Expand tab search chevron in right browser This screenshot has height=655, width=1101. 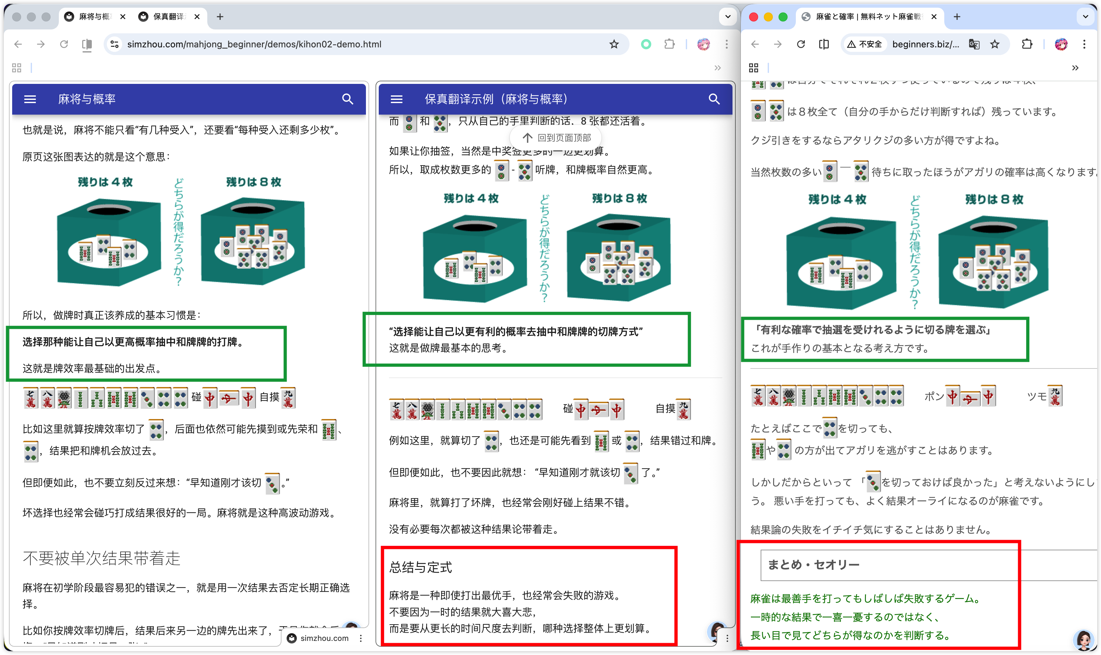(x=1085, y=17)
